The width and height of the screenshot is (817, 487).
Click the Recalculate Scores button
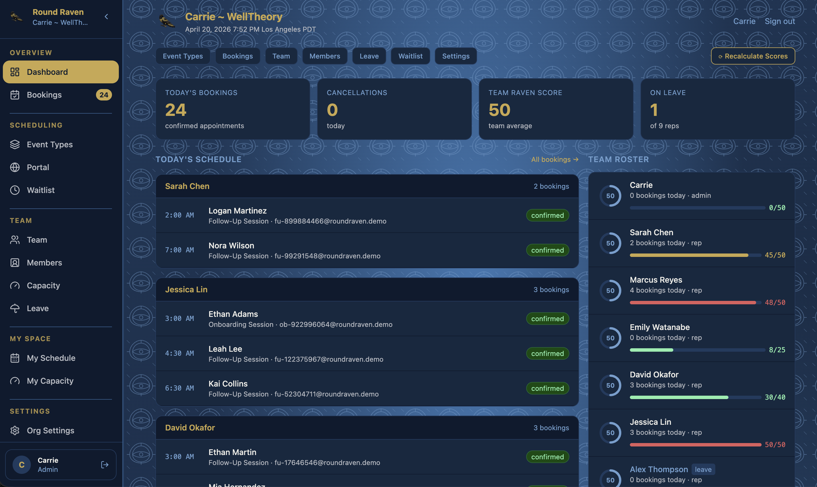[x=753, y=56]
